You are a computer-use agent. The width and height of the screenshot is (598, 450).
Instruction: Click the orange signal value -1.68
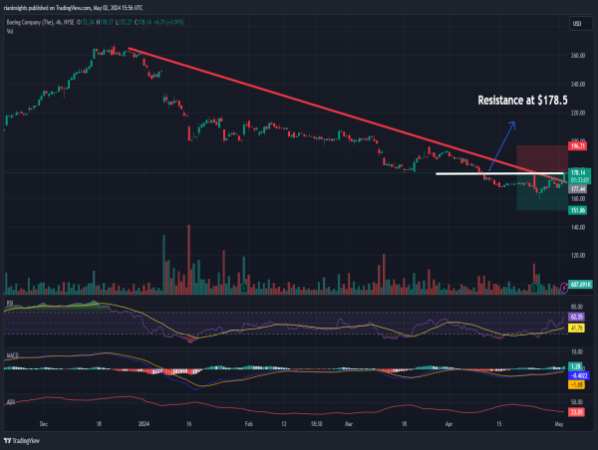point(576,385)
